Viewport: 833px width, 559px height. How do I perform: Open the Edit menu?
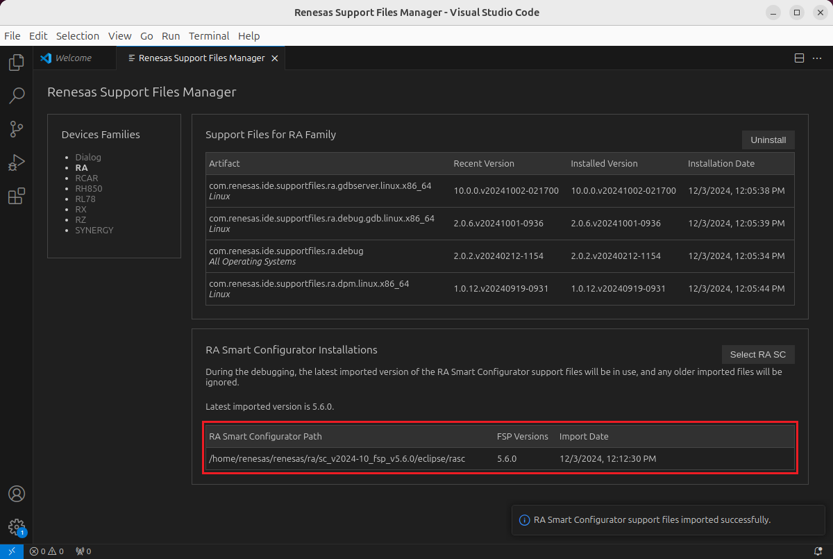38,36
